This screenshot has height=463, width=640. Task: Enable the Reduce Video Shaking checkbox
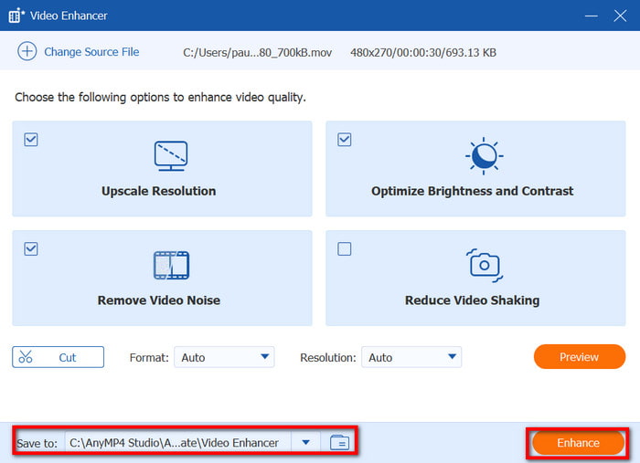(x=345, y=248)
